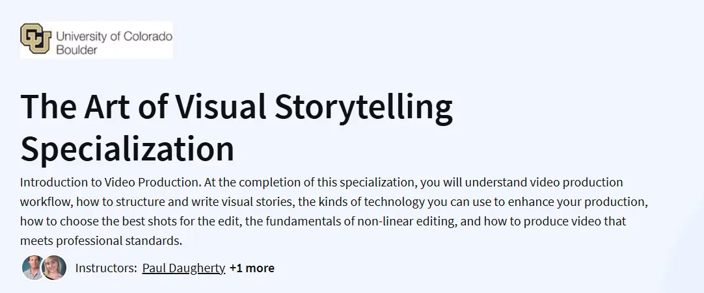Screen dimensions: 704x293
Task: Open Paul Daugherty's instructor profile link
Action: pyautogui.click(x=183, y=268)
